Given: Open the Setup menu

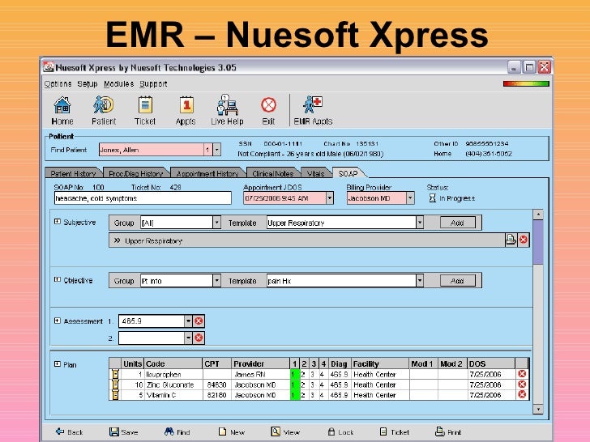Looking at the screenshot, I should (x=88, y=84).
